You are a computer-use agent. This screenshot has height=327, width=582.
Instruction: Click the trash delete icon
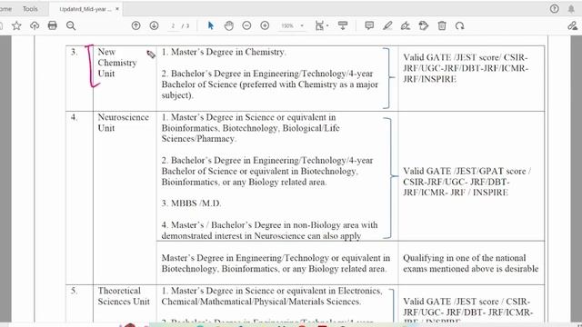tap(442, 25)
